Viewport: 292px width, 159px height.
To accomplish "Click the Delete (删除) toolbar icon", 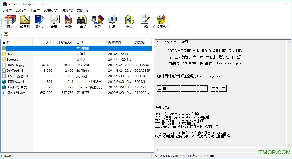I will (69, 22).
